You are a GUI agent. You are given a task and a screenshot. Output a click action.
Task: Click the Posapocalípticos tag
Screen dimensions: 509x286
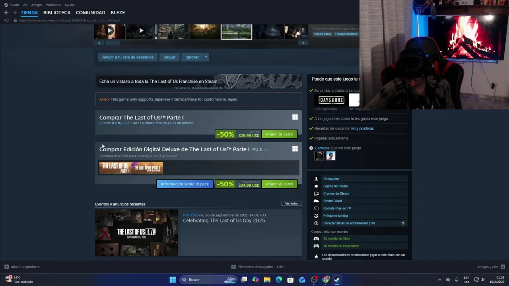coord(346,34)
